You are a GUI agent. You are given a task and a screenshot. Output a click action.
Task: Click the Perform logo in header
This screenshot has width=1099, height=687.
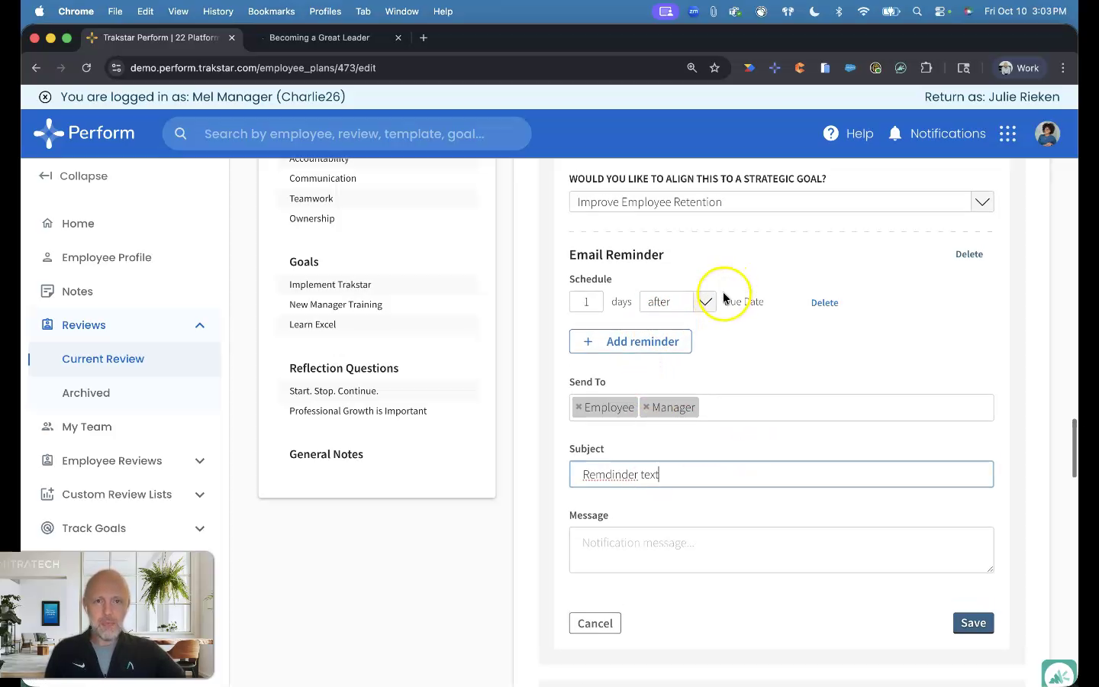pos(85,134)
